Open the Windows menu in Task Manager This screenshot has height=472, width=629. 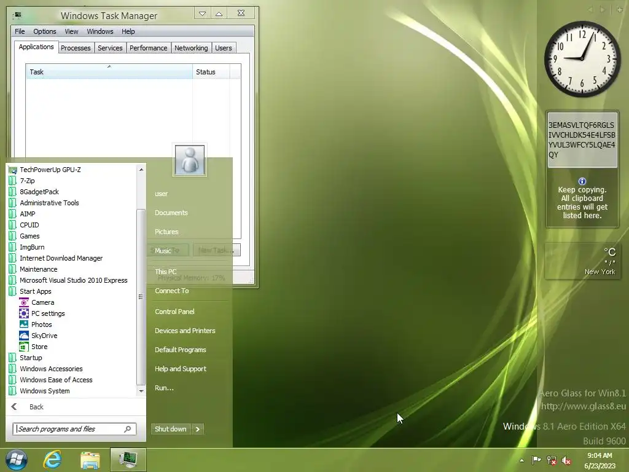point(100,31)
